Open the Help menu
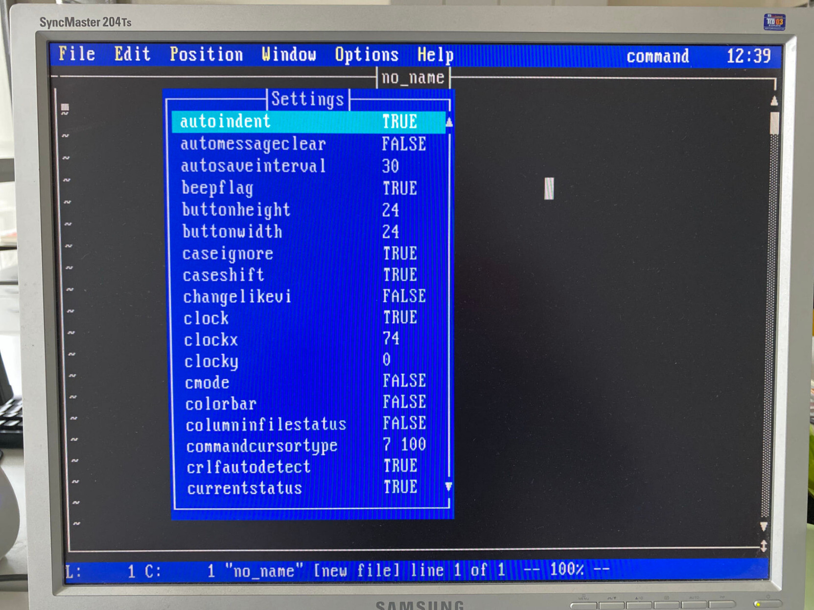Viewport: 814px width, 610px height. pos(435,55)
